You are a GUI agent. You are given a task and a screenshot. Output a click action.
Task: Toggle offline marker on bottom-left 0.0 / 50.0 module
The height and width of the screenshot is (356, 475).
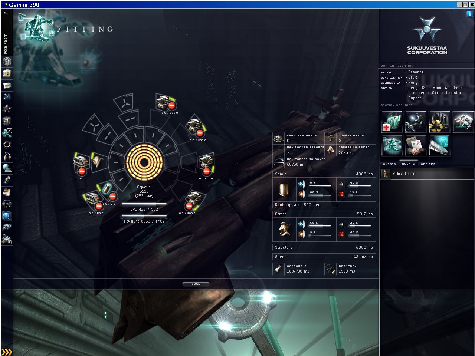(x=99, y=206)
